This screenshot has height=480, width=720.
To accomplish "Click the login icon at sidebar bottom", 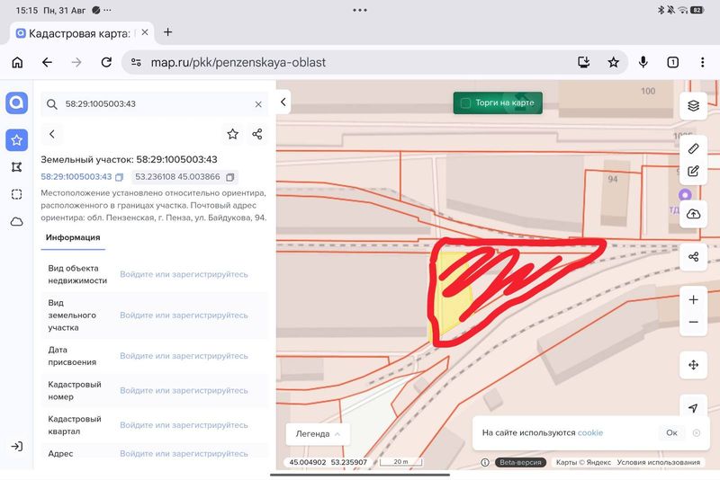I will click(16, 446).
